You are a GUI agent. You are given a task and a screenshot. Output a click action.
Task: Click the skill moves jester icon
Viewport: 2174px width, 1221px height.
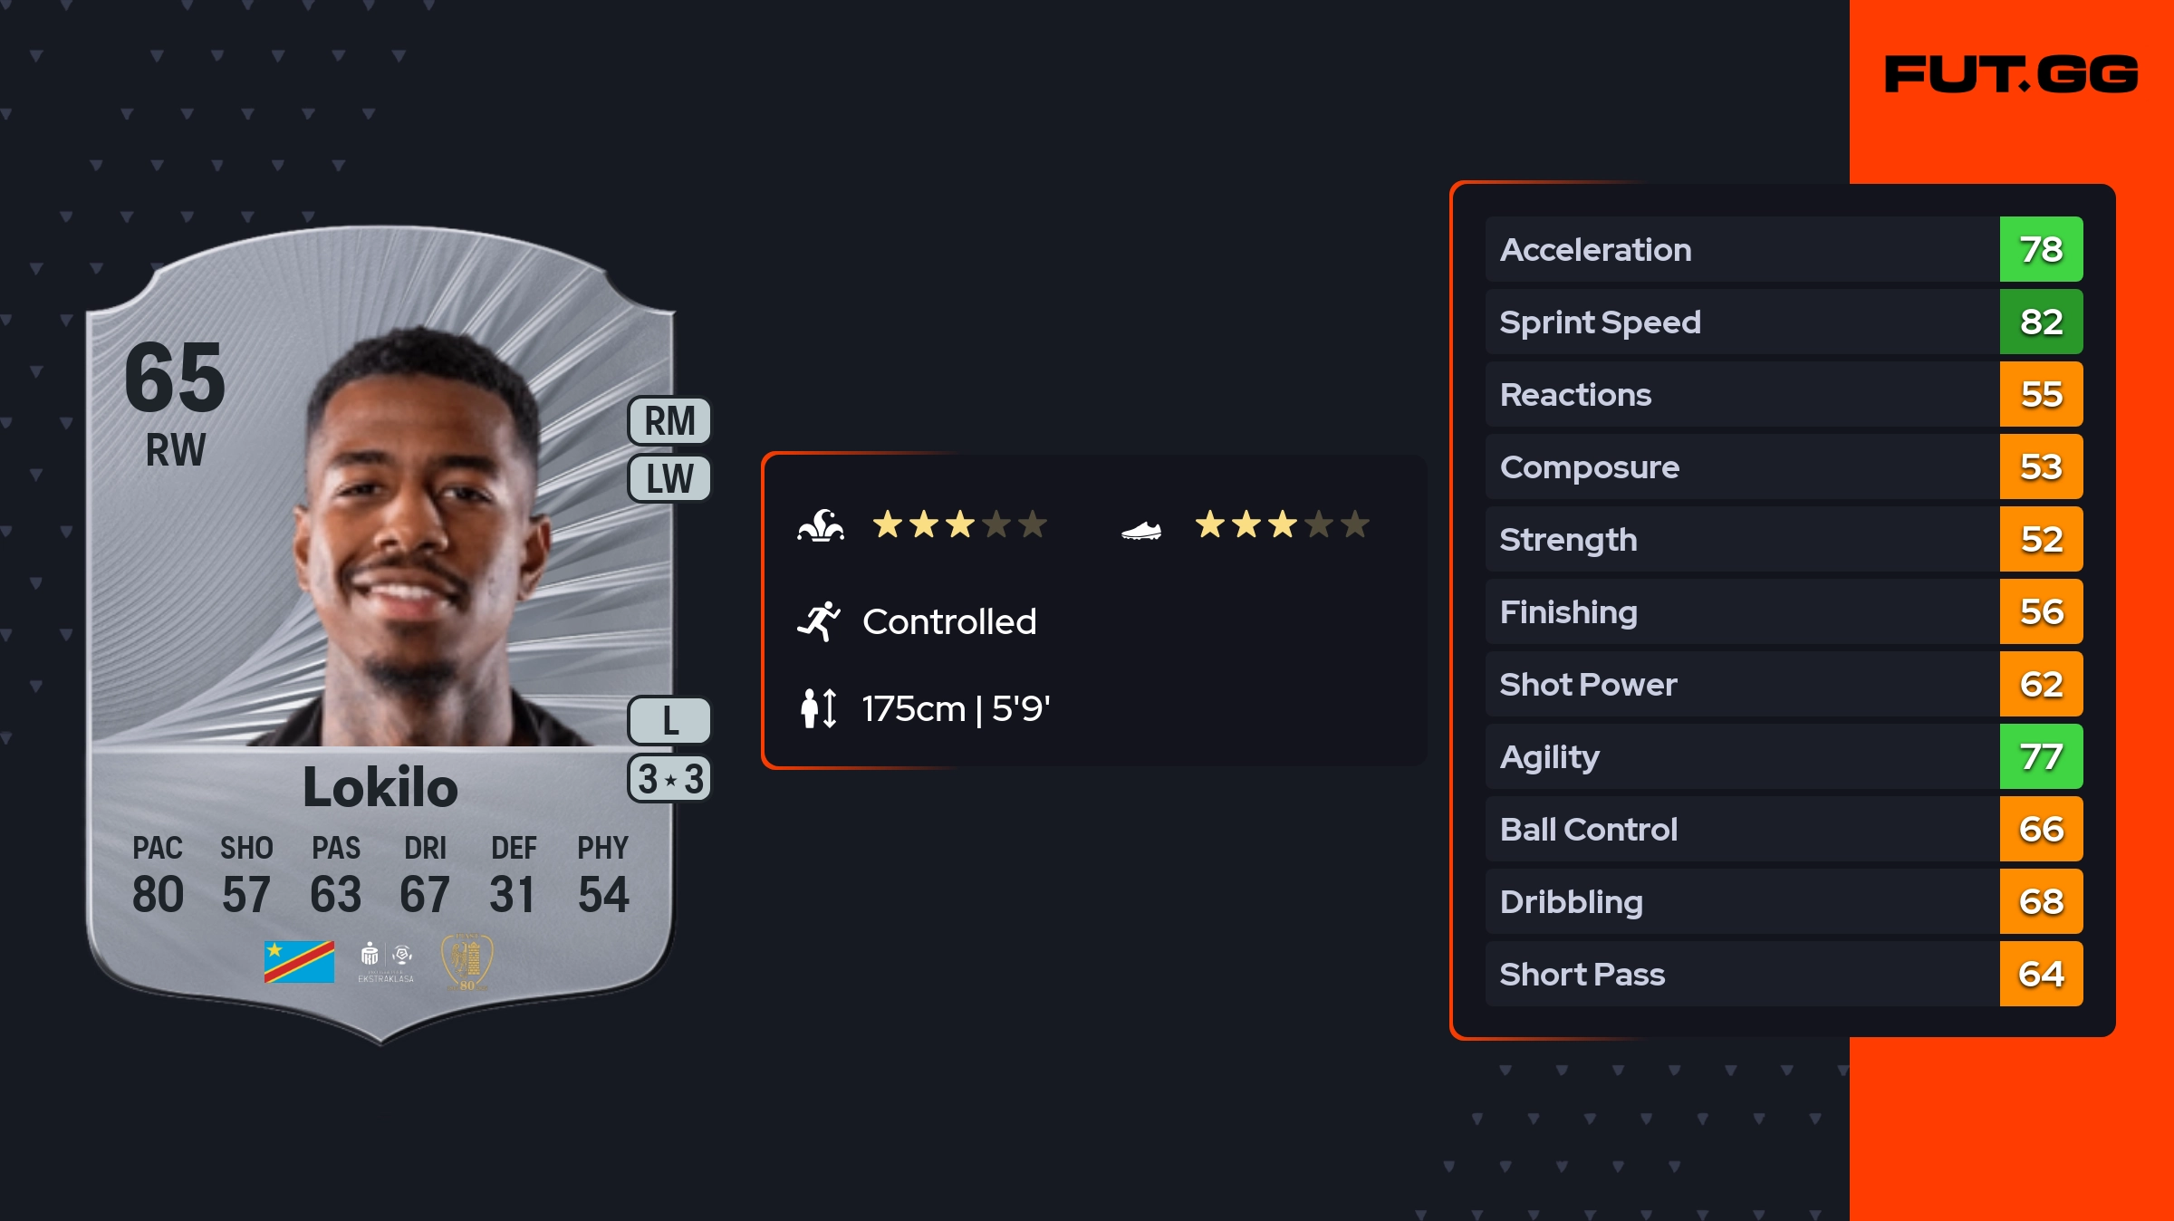[821, 524]
